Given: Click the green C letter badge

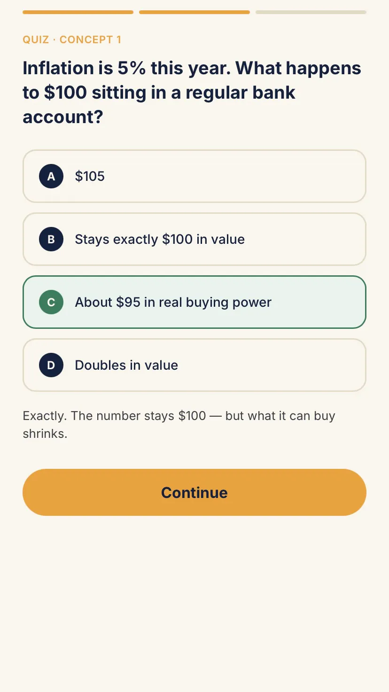Looking at the screenshot, I should (x=51, y=302).
